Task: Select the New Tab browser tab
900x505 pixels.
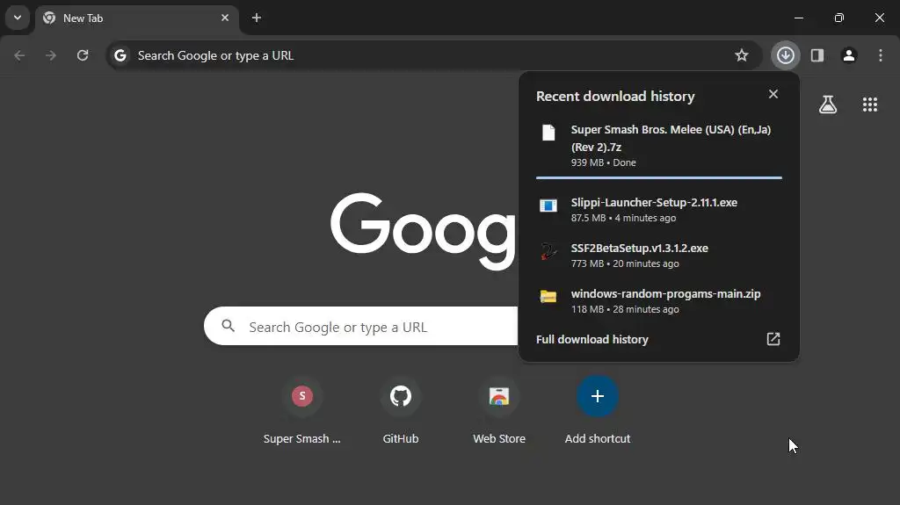Action: pyautogui.click(x=136, y=18)
